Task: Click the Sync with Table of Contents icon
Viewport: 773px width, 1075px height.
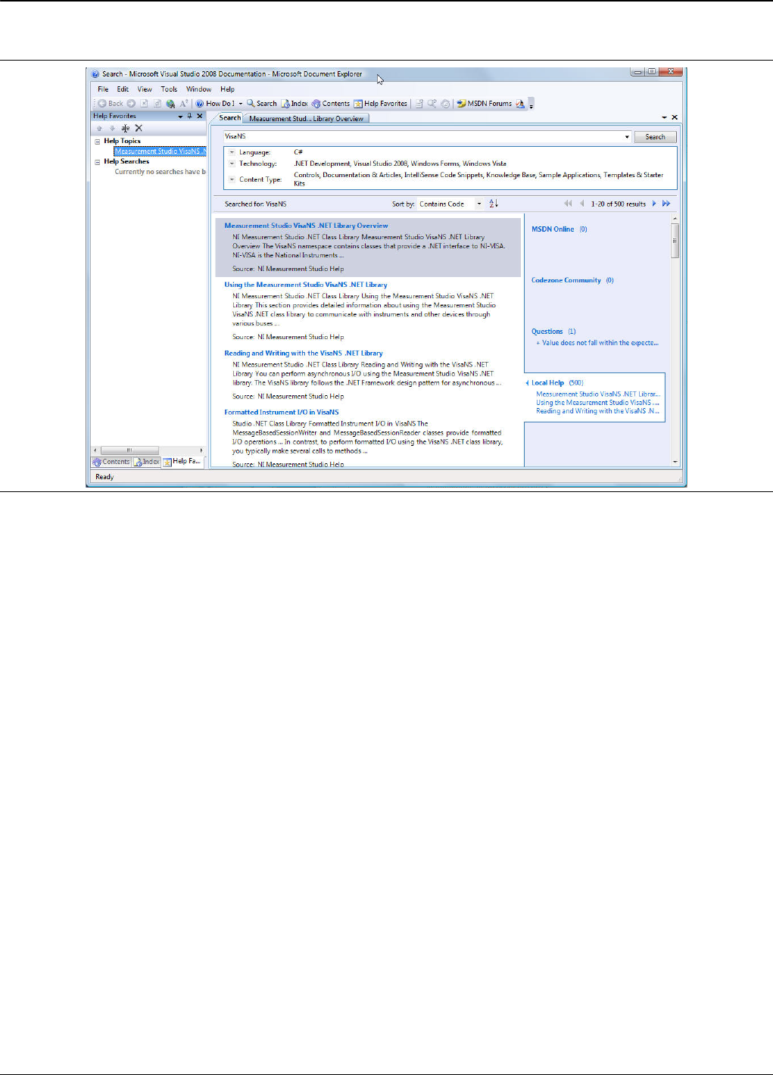Action: [x=445, y=104]
